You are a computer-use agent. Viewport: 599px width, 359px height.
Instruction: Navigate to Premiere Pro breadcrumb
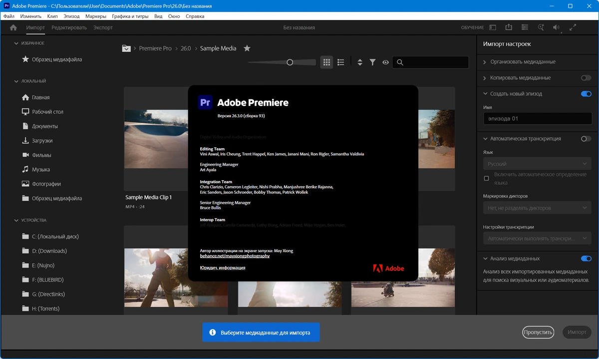pyautogui.click(x=155, y=48)
